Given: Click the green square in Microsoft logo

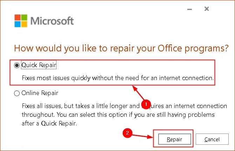Looking at the screenshot, I should pyautogui.click(x=24, y=17).
